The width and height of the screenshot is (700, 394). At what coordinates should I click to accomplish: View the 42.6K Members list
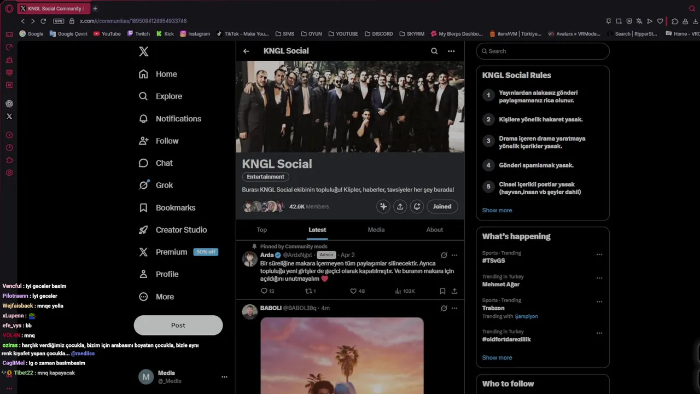tap(309, 206)
